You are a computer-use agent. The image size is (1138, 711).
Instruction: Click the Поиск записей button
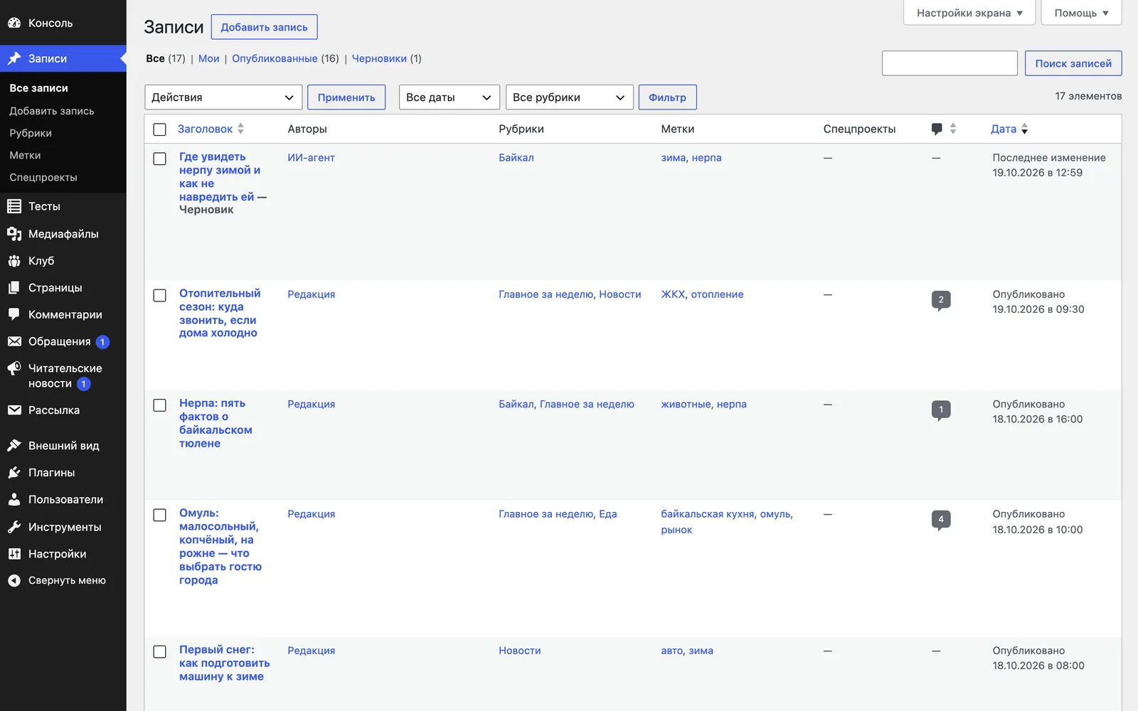(1073, 63)
